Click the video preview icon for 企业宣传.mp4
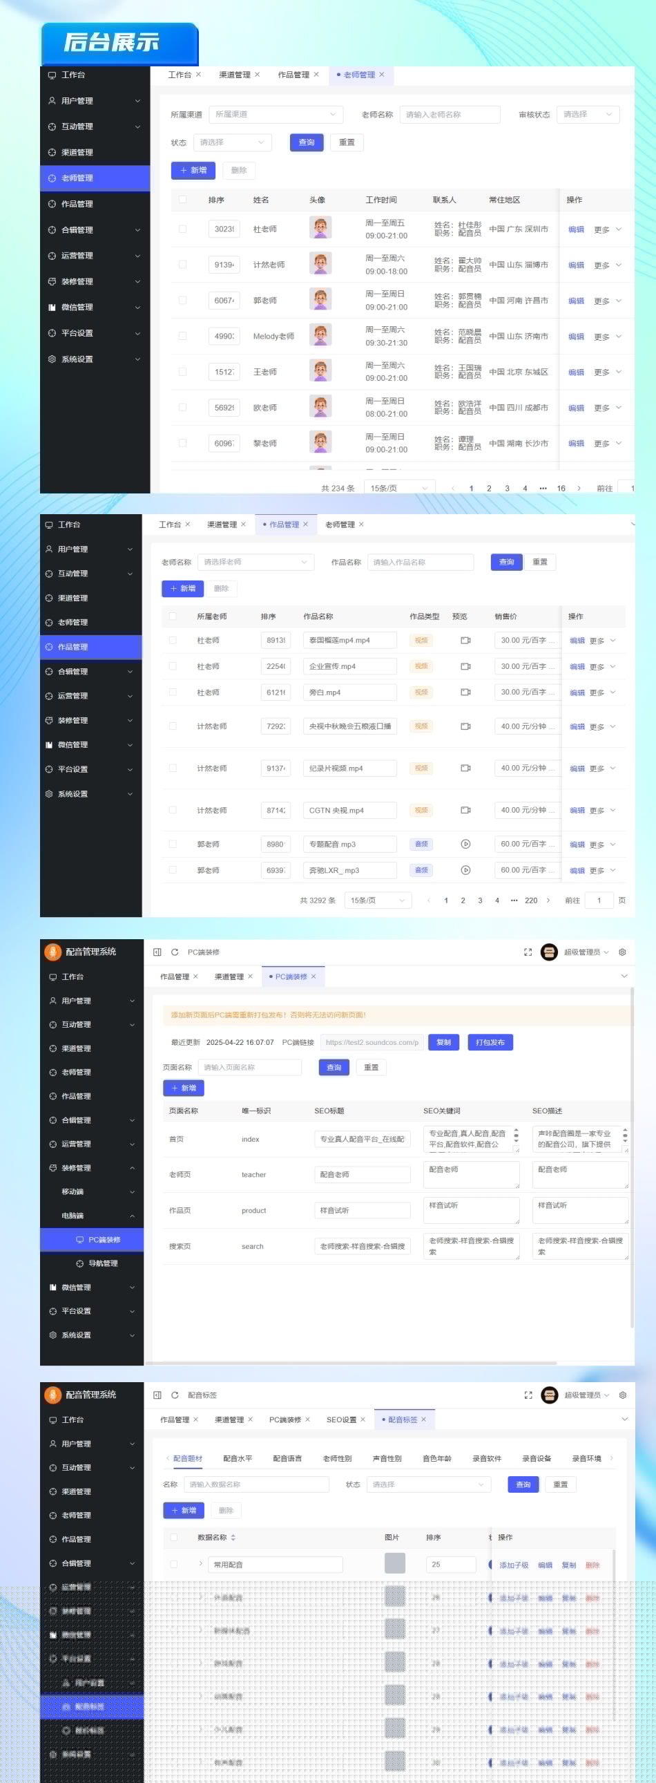This screenshot has height=1783, width=656. [466, 666]
